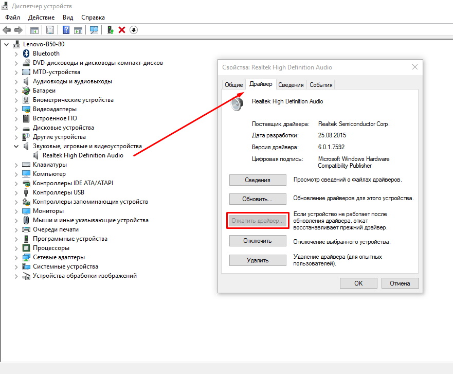Select Мыши и иные указывающие устройства row
Viewport: 453px width, 374px height.
(90, 220)
